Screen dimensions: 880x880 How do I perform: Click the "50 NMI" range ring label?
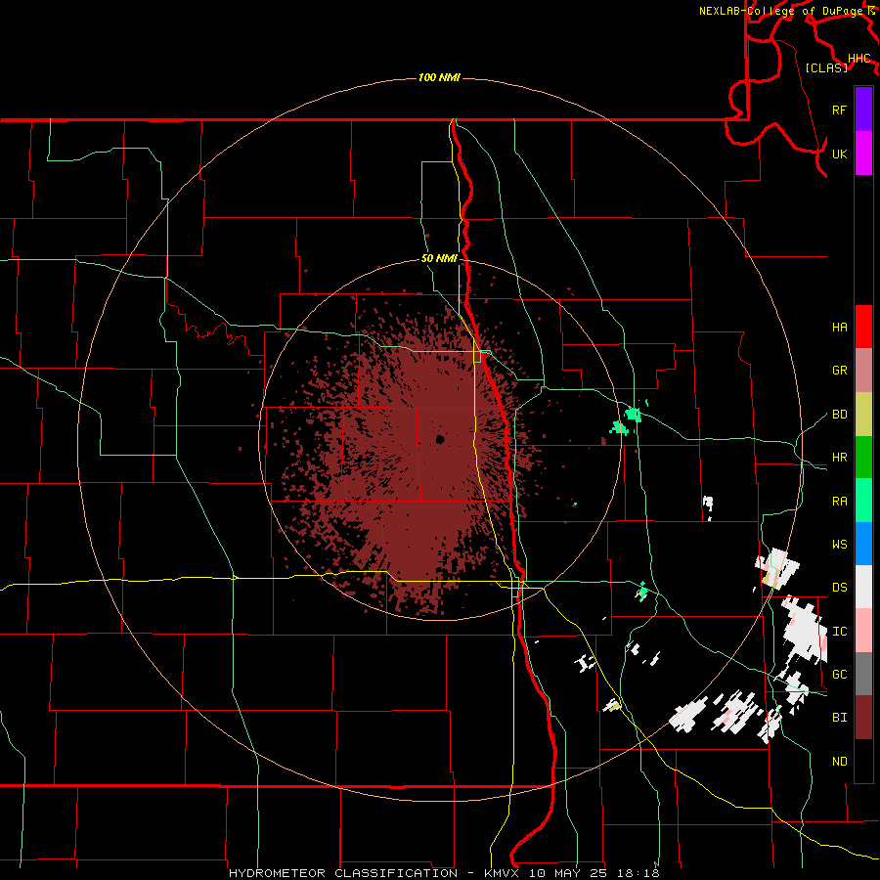(439, 259)
